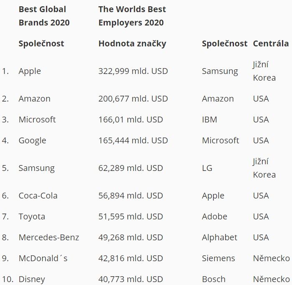
Task: Click the Best Global Brands 2020 heading
Action: (x=44, y=16)
